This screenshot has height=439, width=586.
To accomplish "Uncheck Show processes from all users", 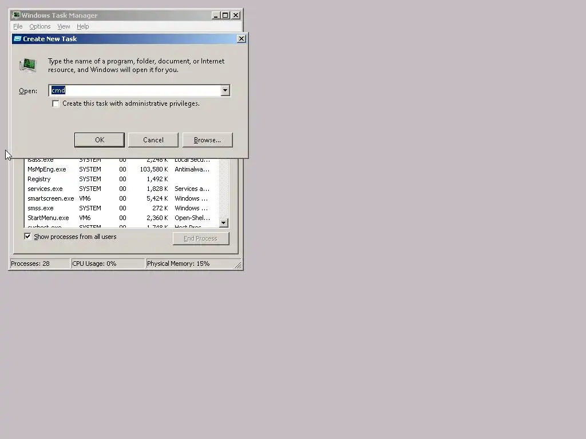I will click(27, 236).
